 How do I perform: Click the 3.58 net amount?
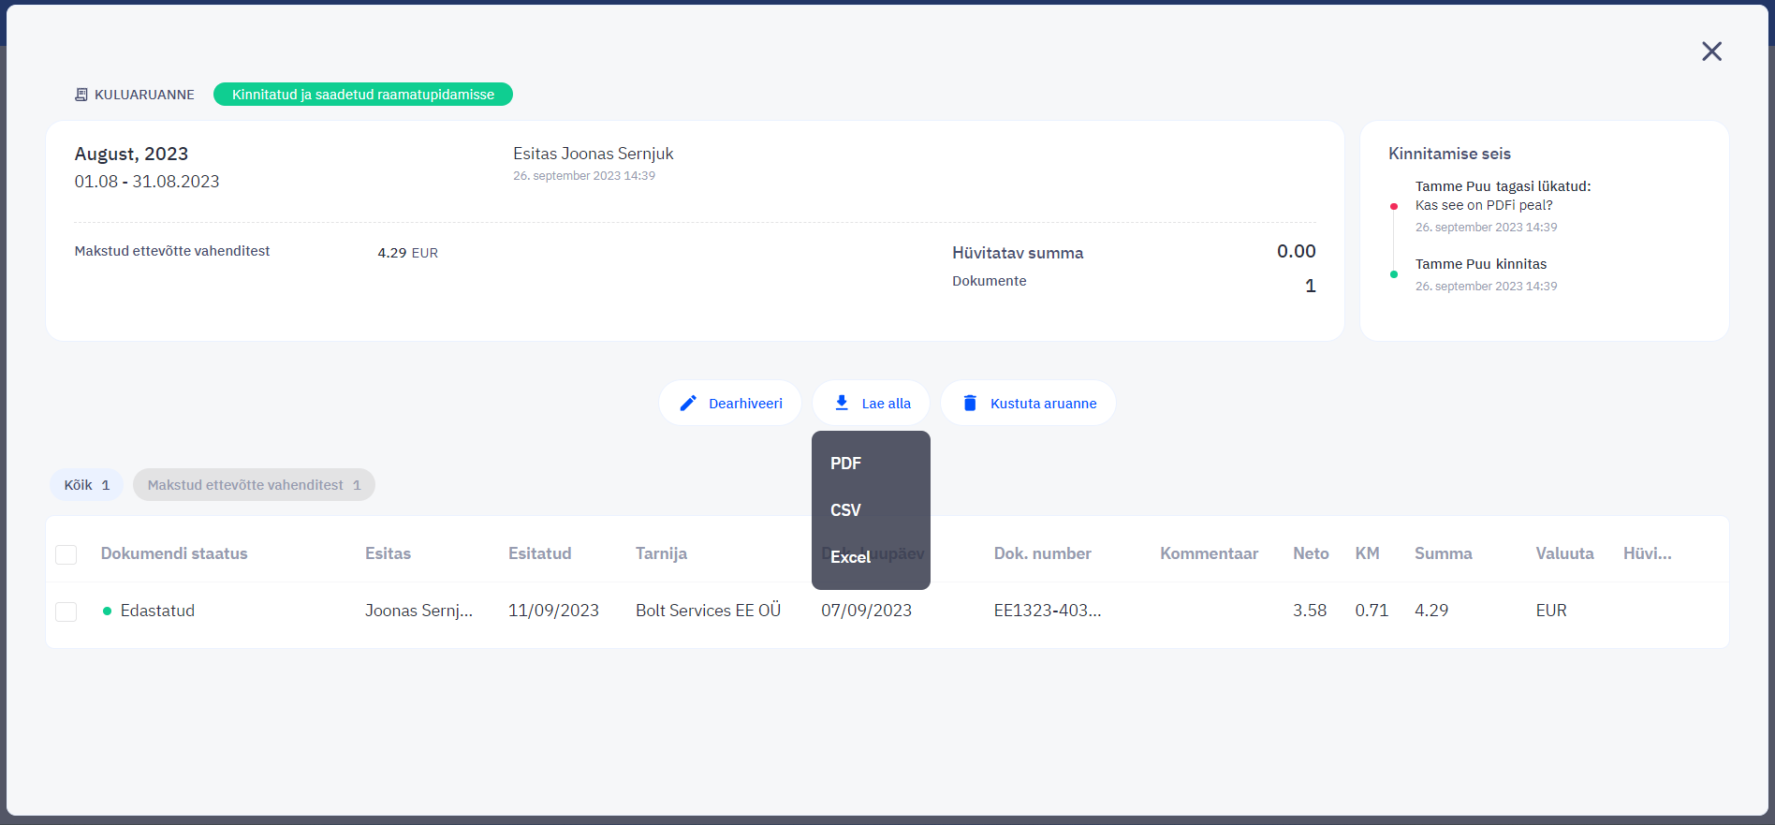tap(1310, 611)
